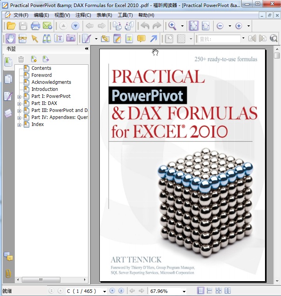Pick the Snapshot camera tool
Image resolution: width=281 pixels, height=296 pixels.
(71, 38)
